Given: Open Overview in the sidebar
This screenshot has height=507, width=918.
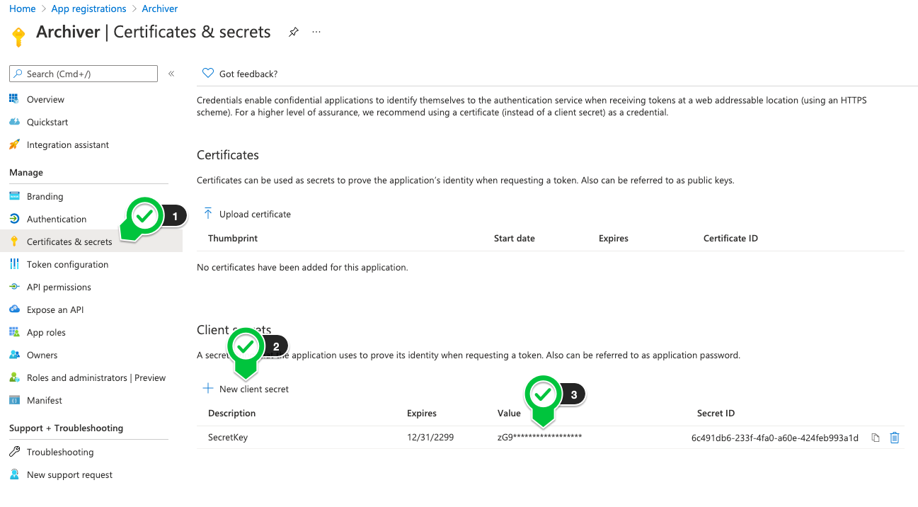Looking at the screenshot, I should (x=45, y=99).
